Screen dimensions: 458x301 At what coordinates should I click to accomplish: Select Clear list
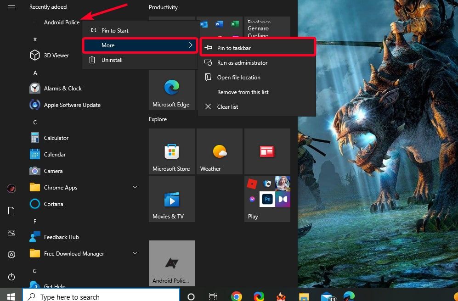pos(257,107)
